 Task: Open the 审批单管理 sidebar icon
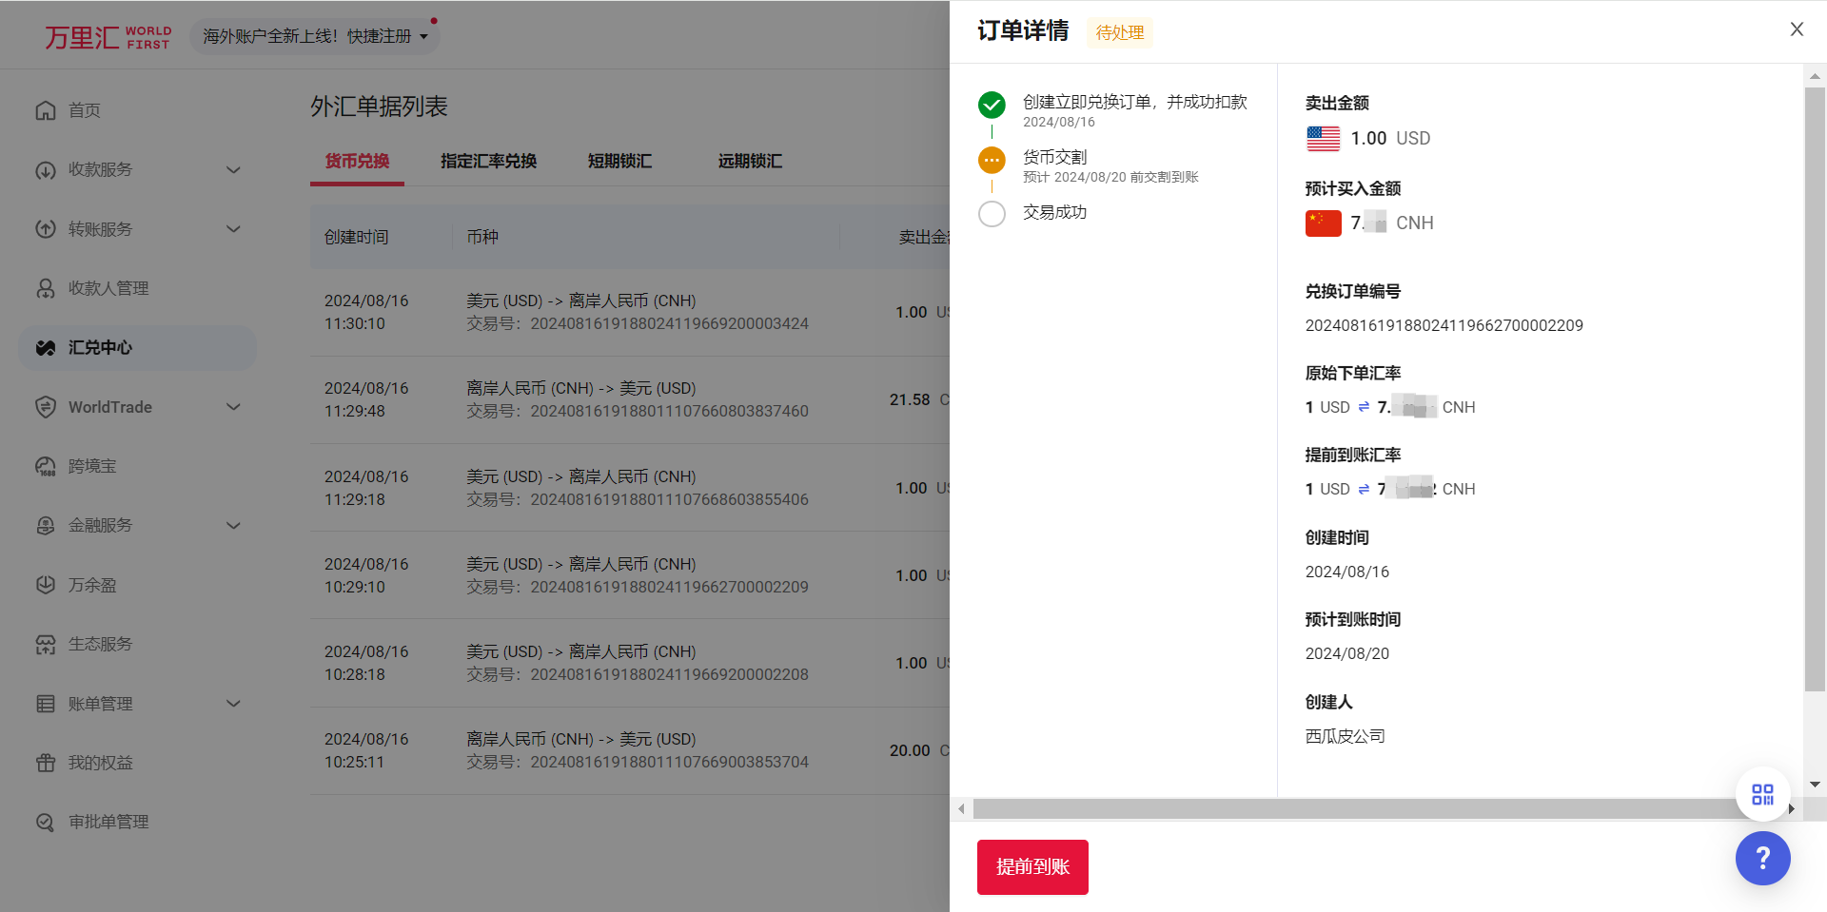tap(46, 821)
